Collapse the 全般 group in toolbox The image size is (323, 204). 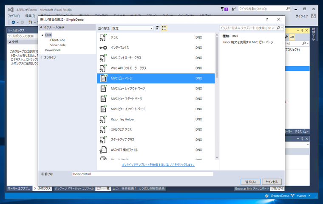(10, 42)
